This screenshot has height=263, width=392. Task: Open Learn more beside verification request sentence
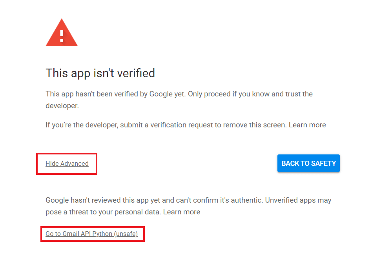click(x=307, y=125)
